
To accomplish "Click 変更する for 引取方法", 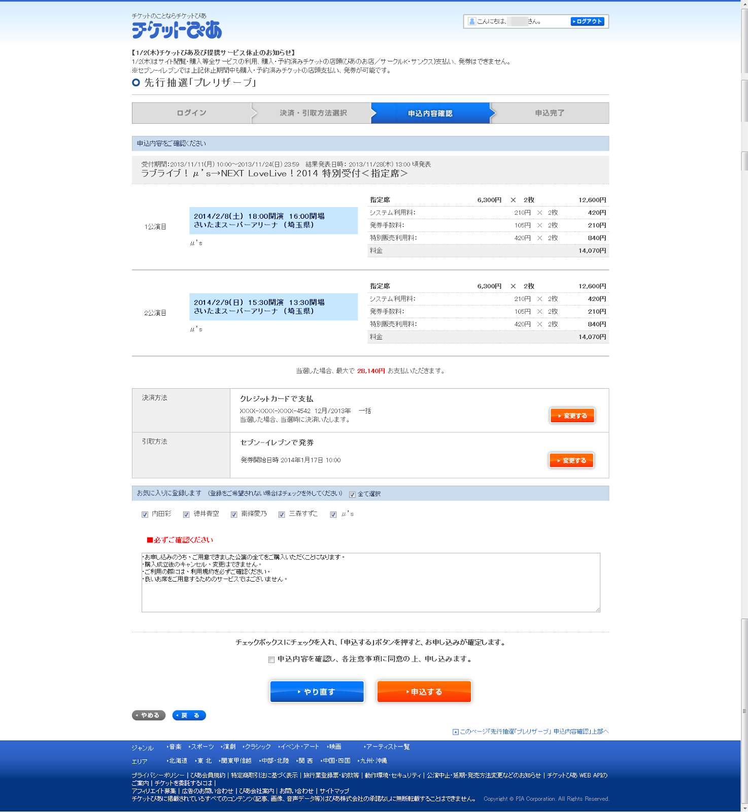I will pos(571,460).
